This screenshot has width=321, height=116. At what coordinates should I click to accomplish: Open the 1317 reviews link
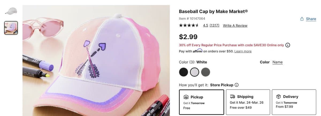click(x=214, y=25)
